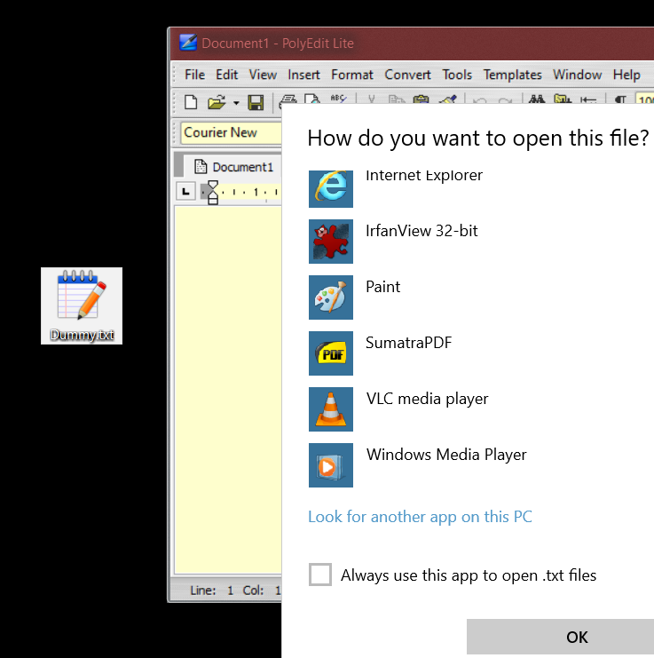This screenshot has width=654, height=658.
Task: Open the Tools menu
Action: pos(457,75)
